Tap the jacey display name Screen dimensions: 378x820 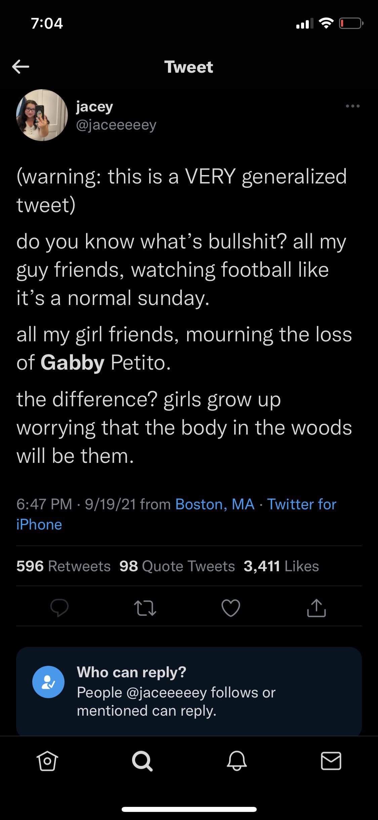point(94,106)
